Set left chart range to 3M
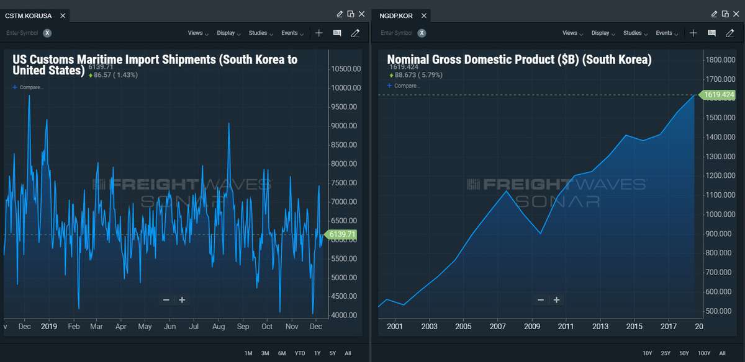Screen dimensions: 745x362 pyautogui.click(x=265, y=353)
